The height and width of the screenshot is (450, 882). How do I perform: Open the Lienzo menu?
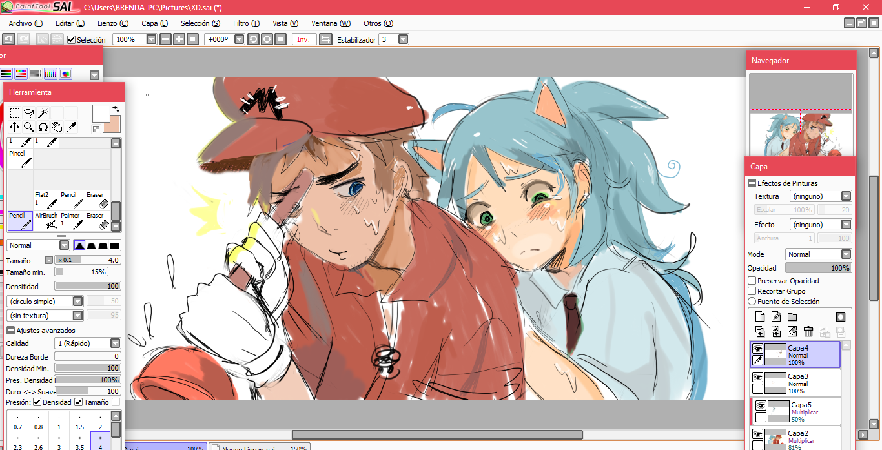point(113,23)
